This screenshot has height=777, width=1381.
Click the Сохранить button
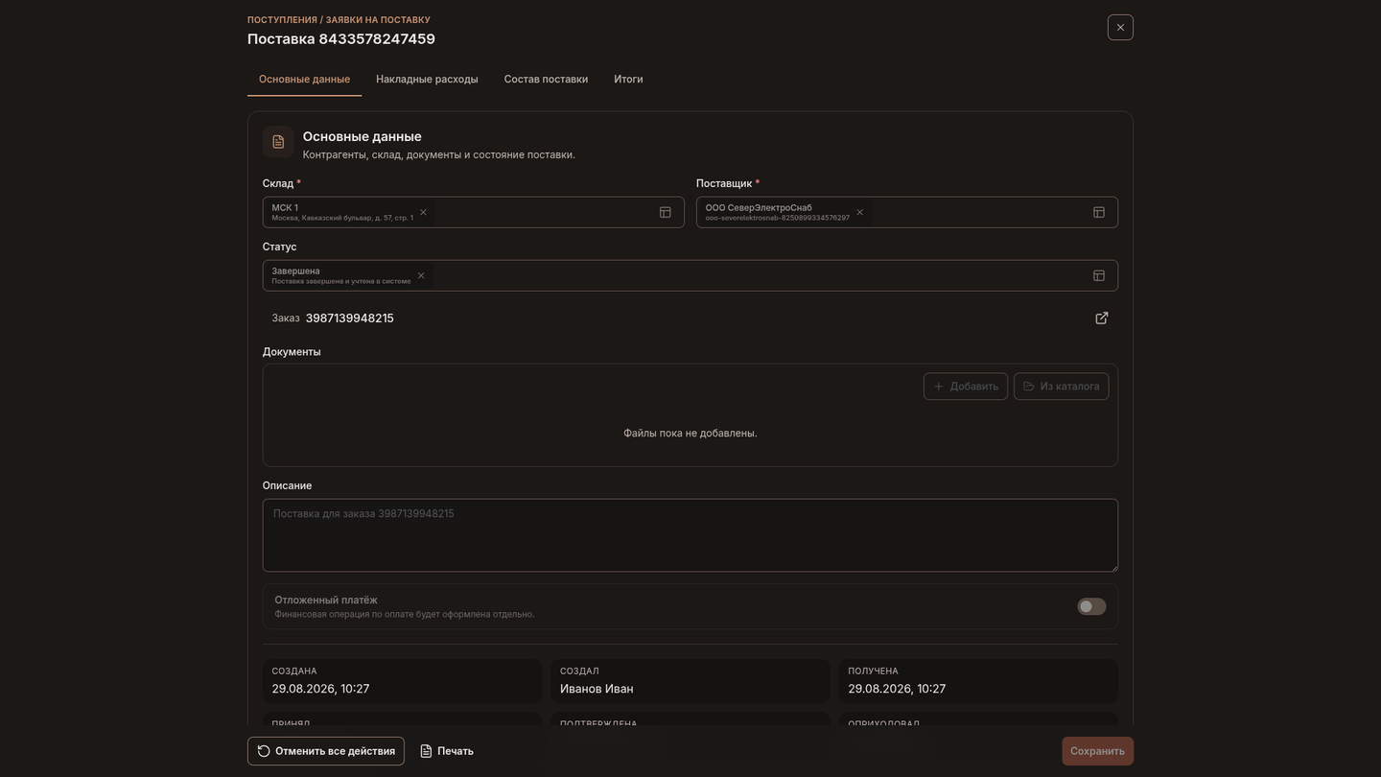pyautogui.click(x=1097, y=751)
